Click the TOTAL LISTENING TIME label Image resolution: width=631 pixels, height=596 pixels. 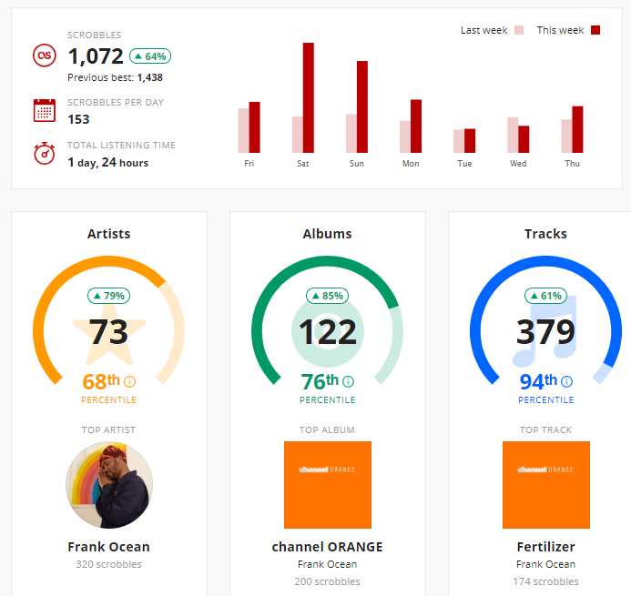121,146
